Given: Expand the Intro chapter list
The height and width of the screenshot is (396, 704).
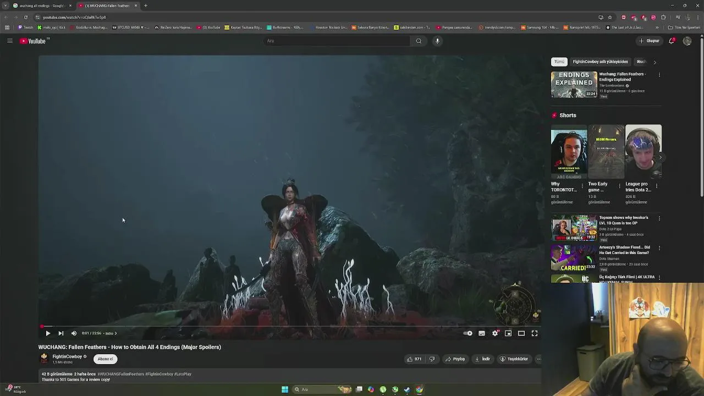Looking at the screenshot, I should (111, 333).
